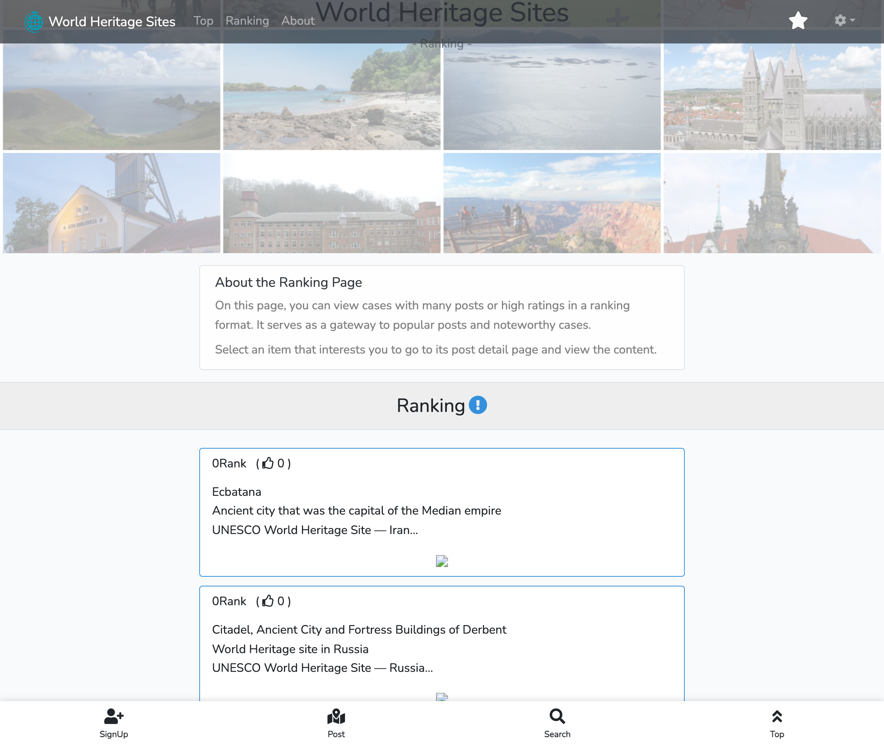The width and height of the screenshot is (884, 749).
Task: Click the cathedral towers photo
Action: pyautogui.click(x=772, y=96)
